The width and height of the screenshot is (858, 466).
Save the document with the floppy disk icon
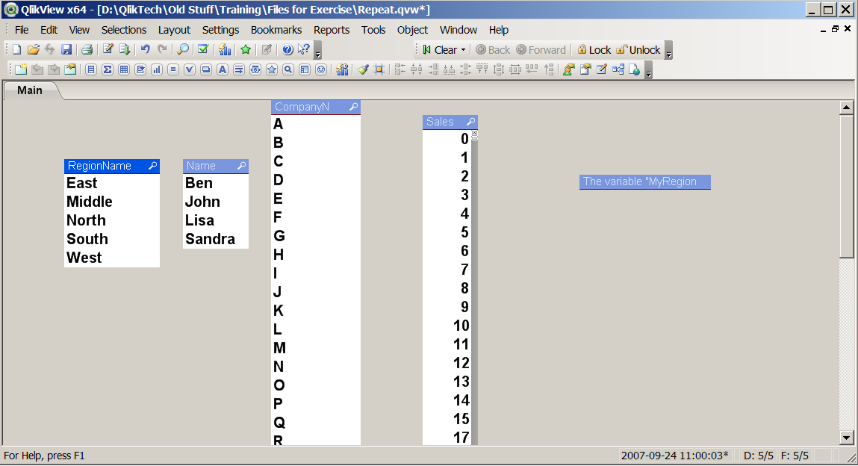click(66, 50)
